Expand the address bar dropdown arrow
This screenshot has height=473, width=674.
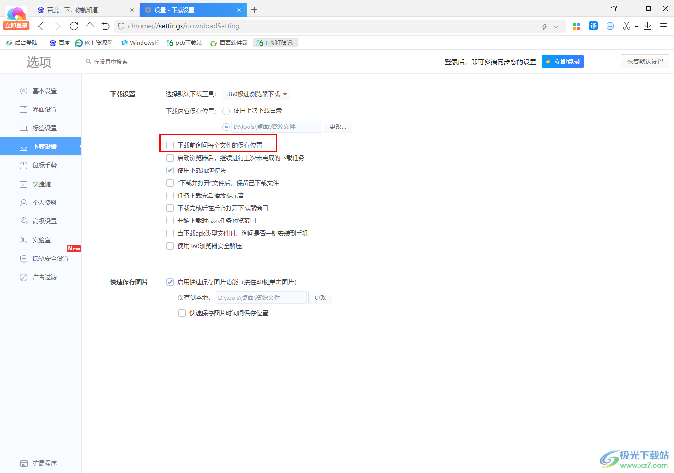[x=556, y=27]
